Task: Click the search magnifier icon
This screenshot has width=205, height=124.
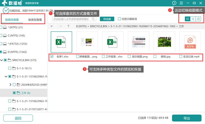Action: coord(93,19)
